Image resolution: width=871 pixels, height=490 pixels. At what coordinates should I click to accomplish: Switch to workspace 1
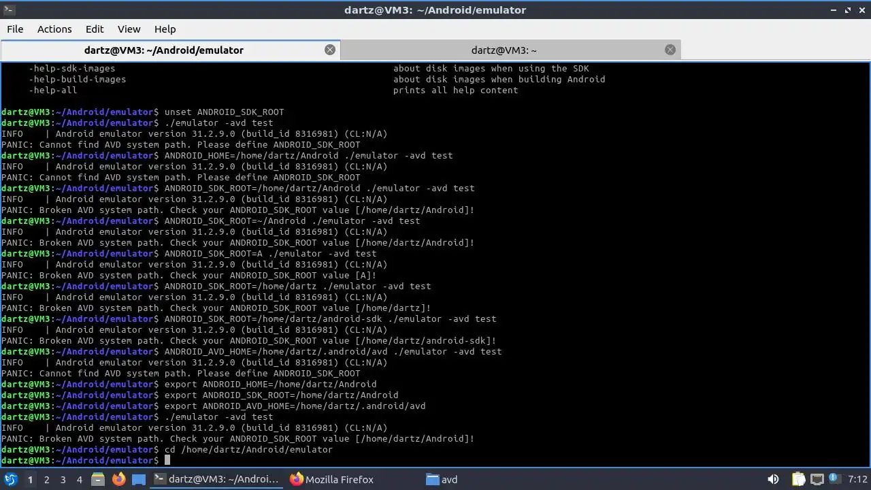[30, 480]
